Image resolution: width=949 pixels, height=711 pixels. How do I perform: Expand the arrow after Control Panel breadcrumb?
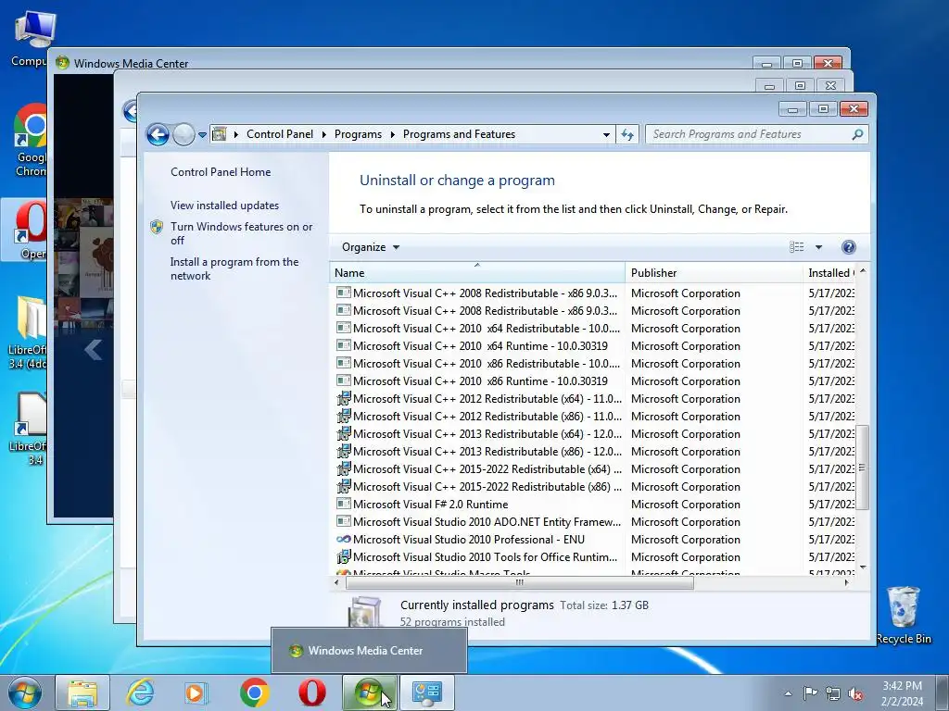click(x=323, y=134)
